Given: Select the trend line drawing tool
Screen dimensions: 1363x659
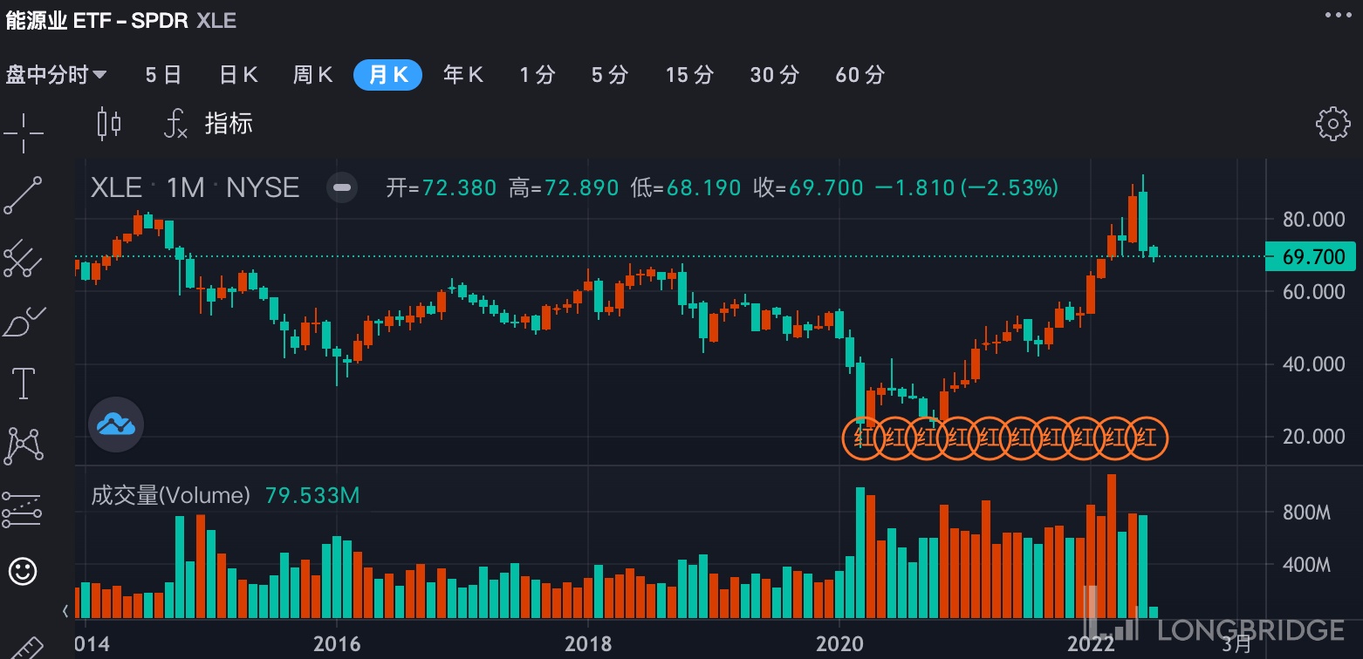Looking at the screenshot, I should (23, 195).
